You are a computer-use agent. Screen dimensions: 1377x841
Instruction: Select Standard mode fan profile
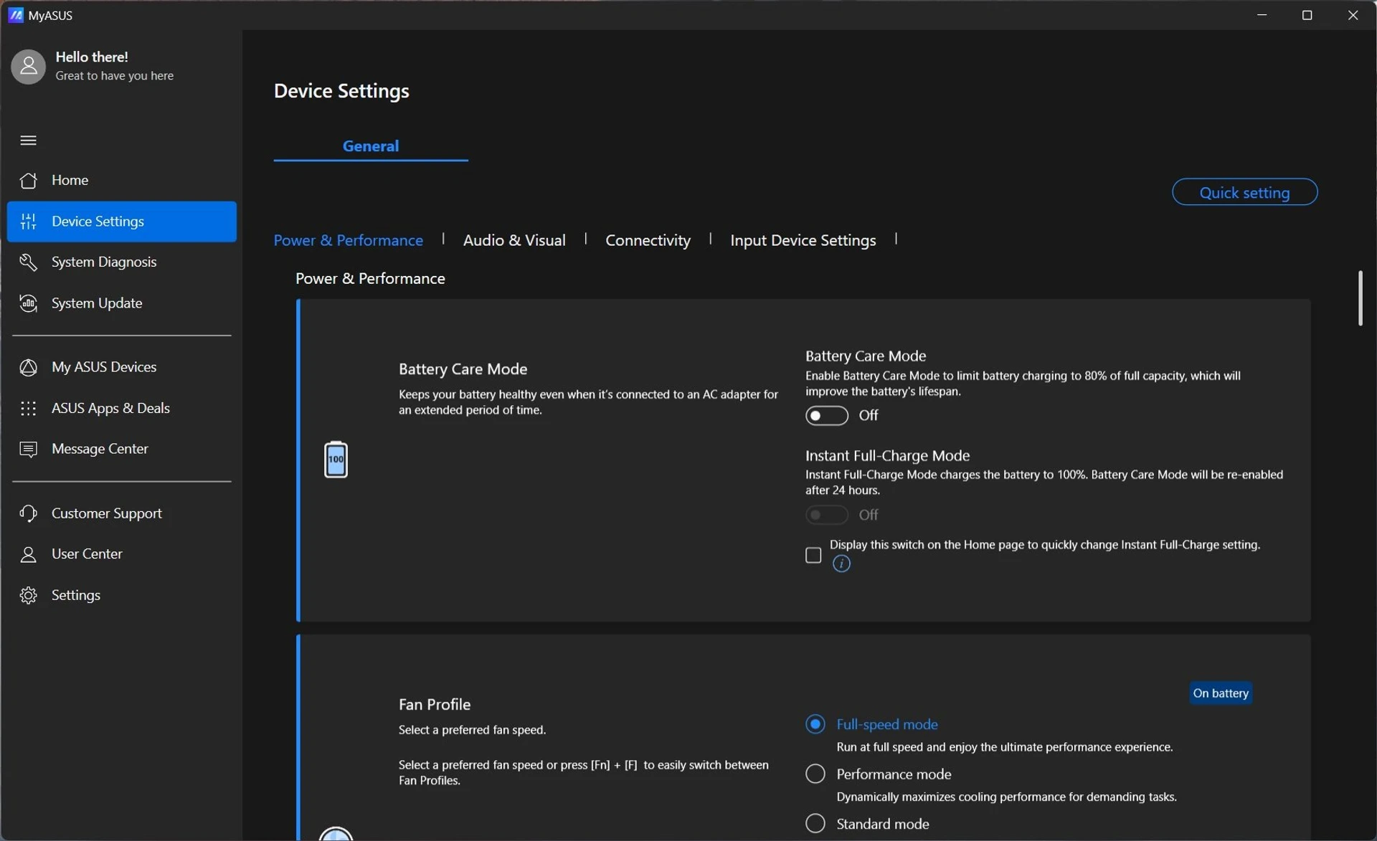(815, 823)
